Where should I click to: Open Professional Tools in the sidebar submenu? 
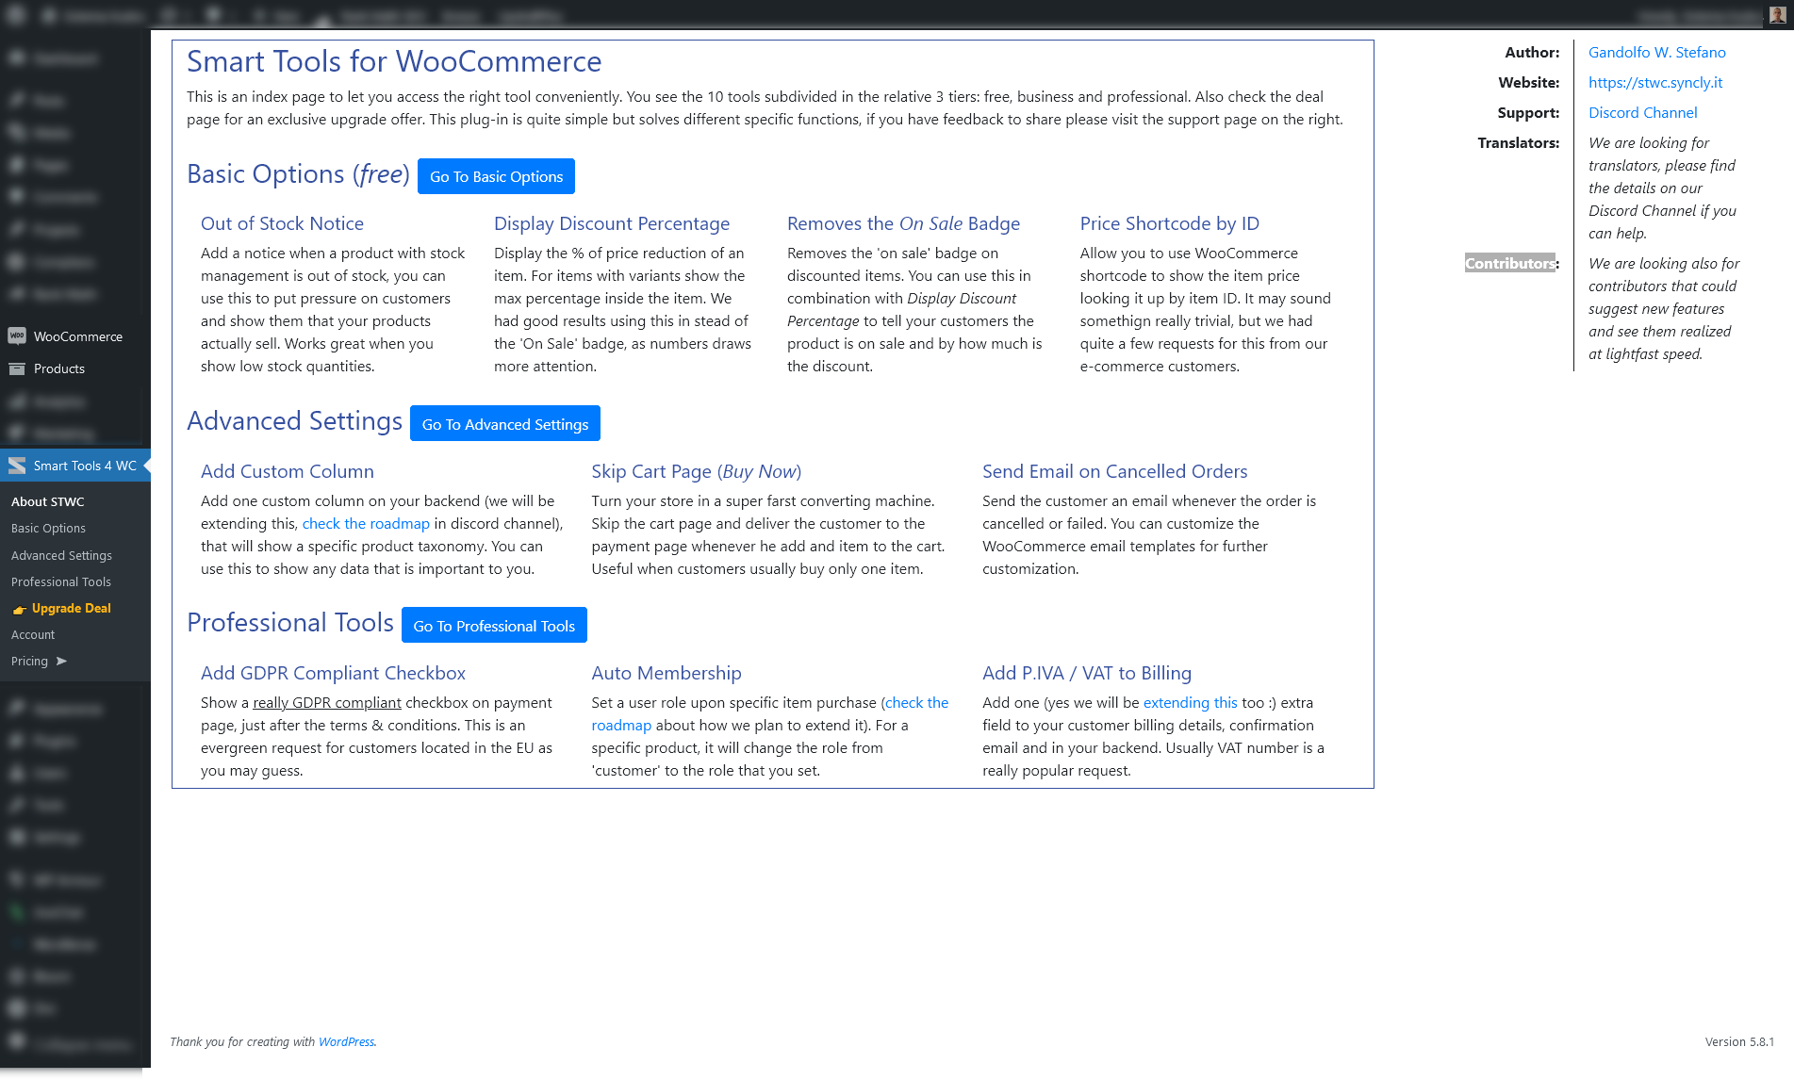tap(61, 582)
